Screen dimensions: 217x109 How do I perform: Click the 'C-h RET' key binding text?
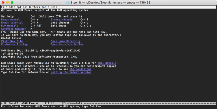tap(36, 26)
